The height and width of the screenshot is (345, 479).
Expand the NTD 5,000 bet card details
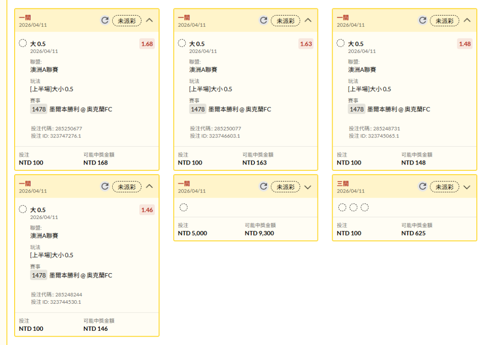308,187
